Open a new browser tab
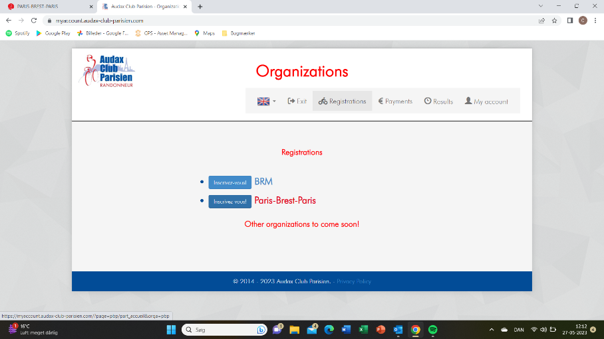The width and height of the screenshot is (604, 339). click(x=200, y=7)
